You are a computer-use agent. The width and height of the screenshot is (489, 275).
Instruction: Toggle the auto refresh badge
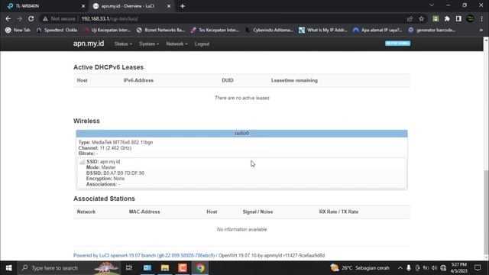click(x=397, y=44)
